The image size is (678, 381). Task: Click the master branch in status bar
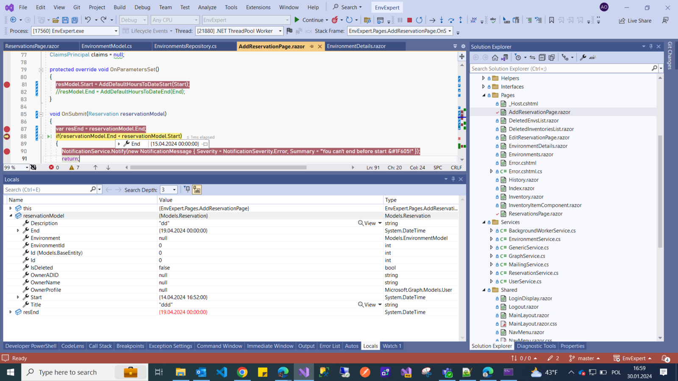(x=585, y=358)
